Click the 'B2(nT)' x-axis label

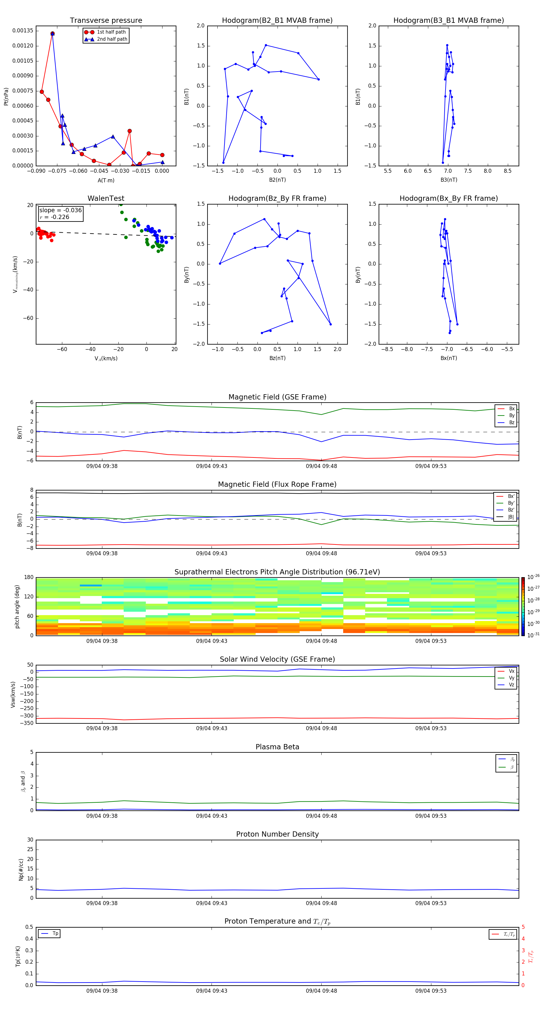click(x=277, y=180)
